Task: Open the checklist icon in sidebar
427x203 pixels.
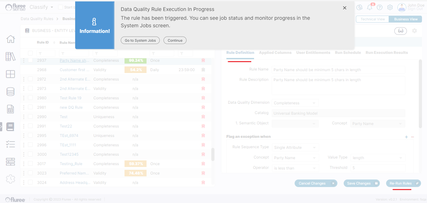Action: tap(10, 144)
